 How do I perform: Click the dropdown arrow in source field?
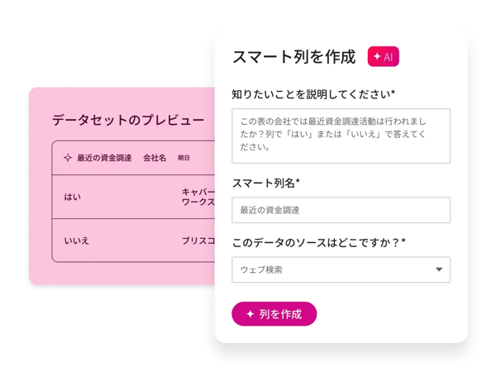pyautogui.click(x=439, y=269)
